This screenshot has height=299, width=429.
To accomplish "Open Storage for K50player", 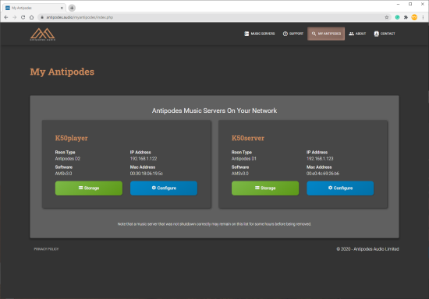I will click(89, 188).
